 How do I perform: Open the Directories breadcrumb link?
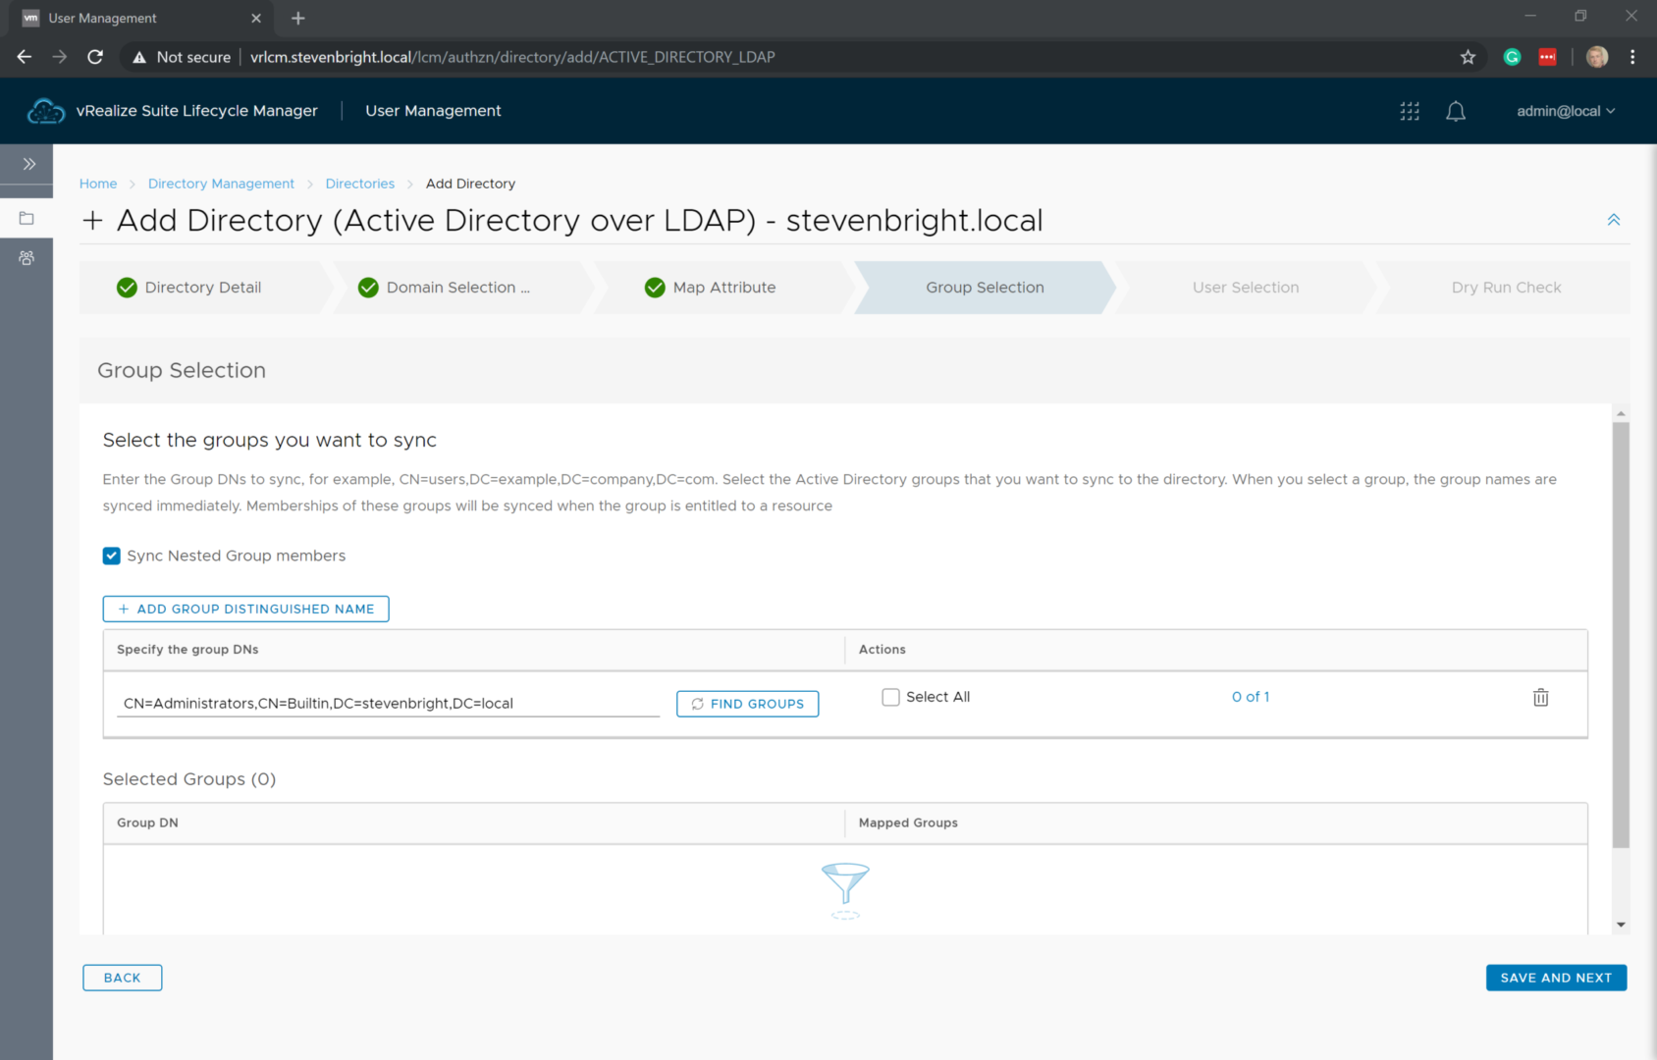coord(359,184)
